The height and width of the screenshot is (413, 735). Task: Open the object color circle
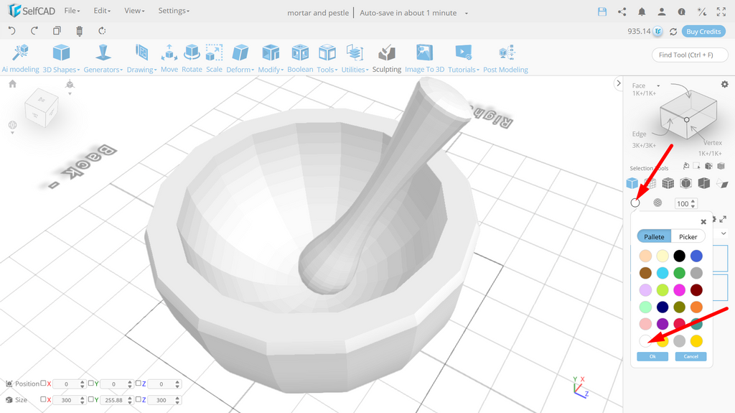pyautogui.click(x=635, y=203)
